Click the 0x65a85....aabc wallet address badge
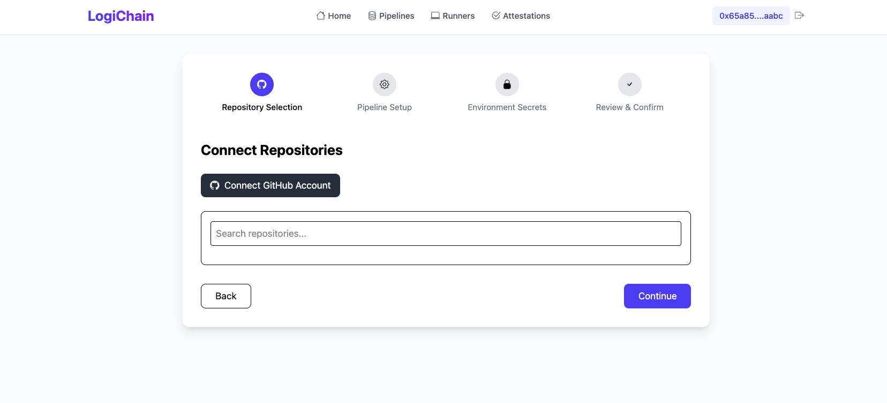The height and width of the screenshot is (403, 887). (751, 16)
